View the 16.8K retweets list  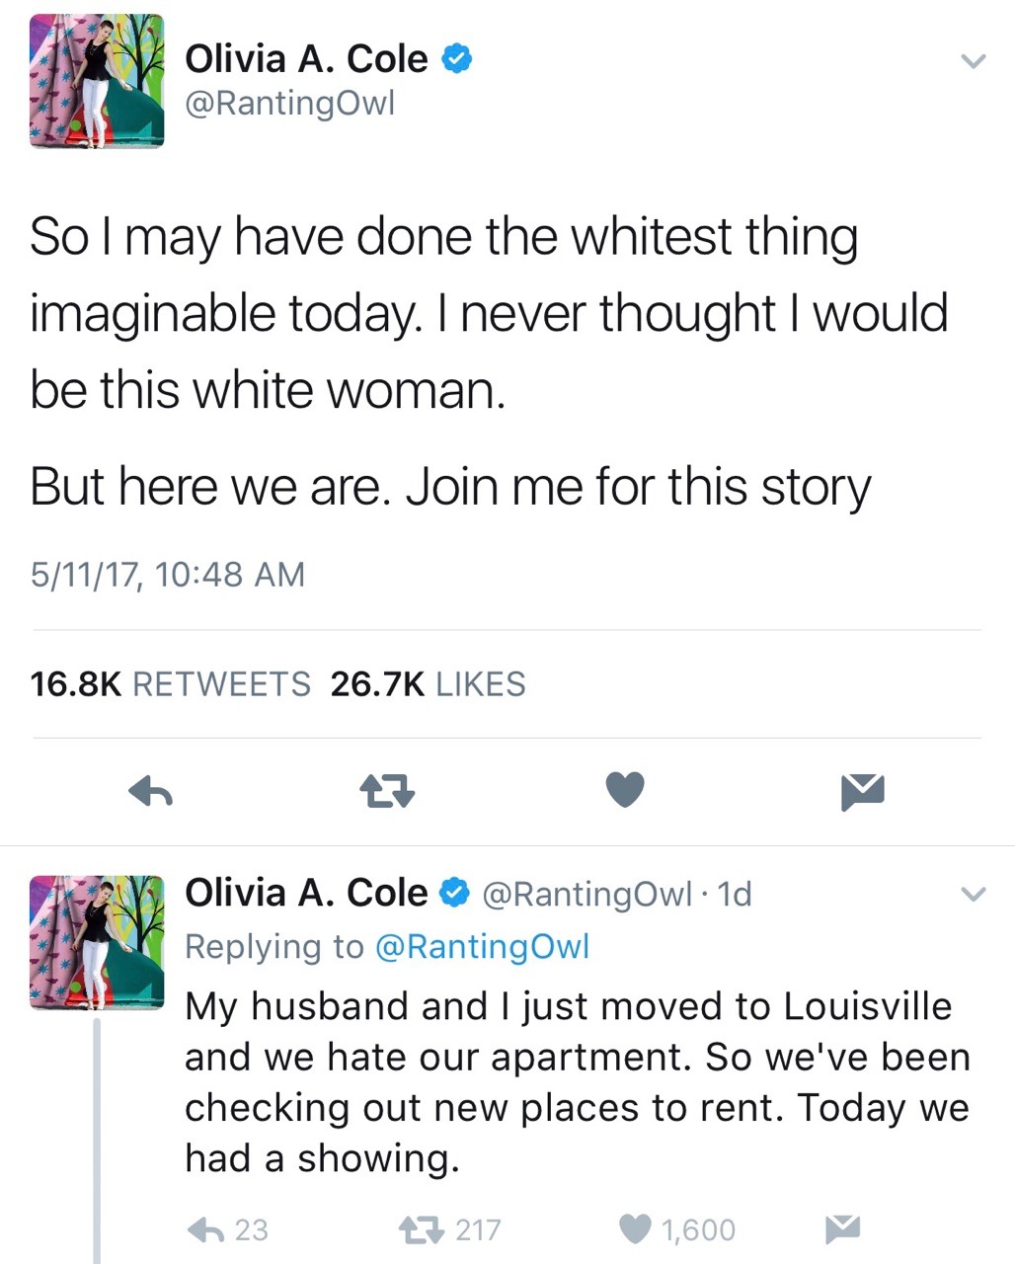point(171,683)
